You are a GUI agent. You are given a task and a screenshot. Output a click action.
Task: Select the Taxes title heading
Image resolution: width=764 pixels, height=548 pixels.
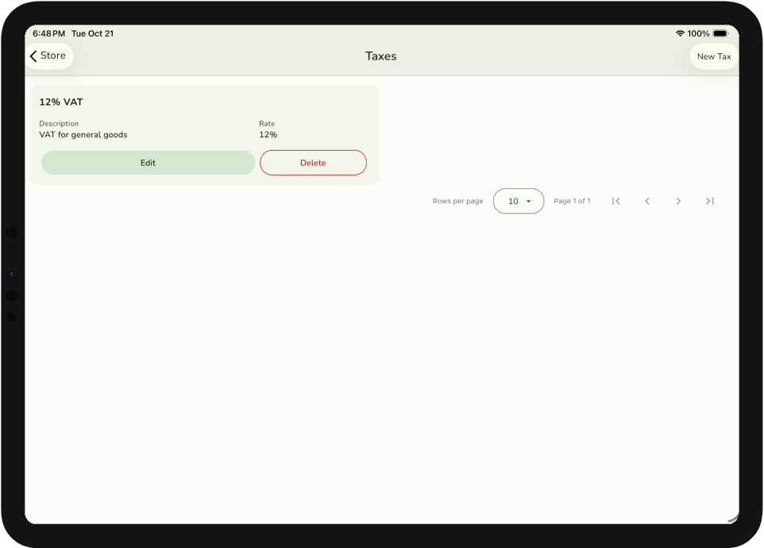[380, 56]
